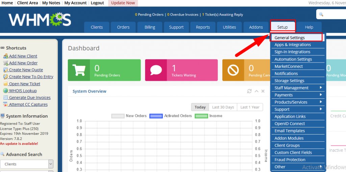This screenshot has height=172, width=346.
Task: Open the Setup menu tab
Action: [282, 27]
